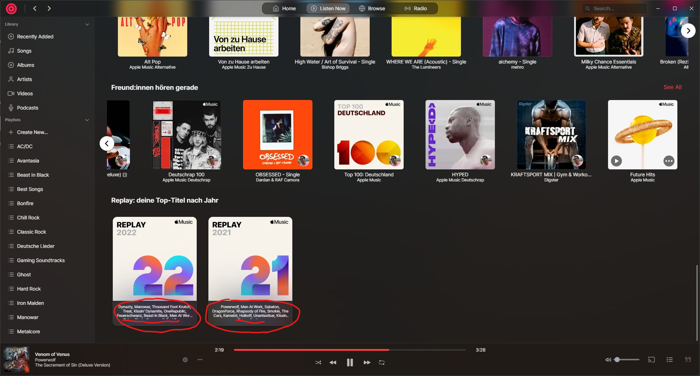The height and width of the screenshot is (376, 700).
Task: Open the playback queue list
Action: pos(670,360)
